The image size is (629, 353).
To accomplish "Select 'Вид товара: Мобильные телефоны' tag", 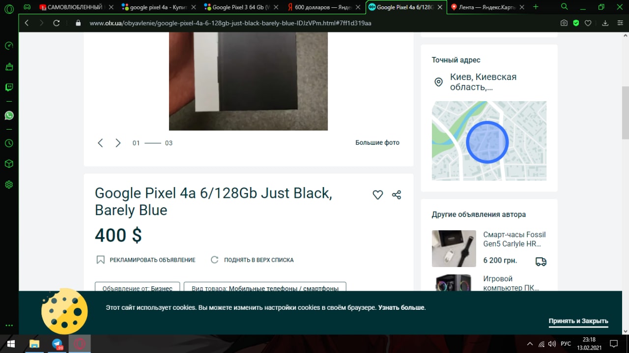I will click(265, 287).
